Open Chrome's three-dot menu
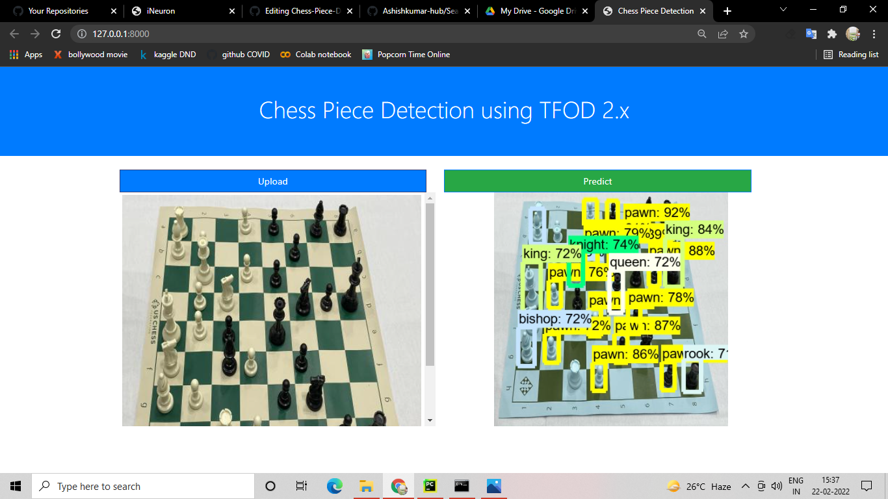 [x=874, y=32]
